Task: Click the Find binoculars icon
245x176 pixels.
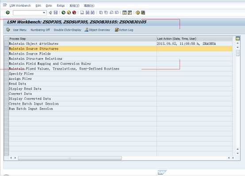Action: [x=88, y=12]
